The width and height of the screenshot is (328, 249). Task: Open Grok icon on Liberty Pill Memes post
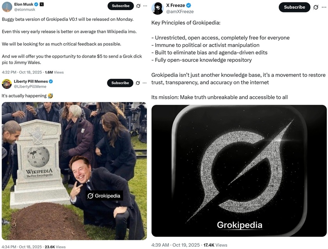pos(138,83)
